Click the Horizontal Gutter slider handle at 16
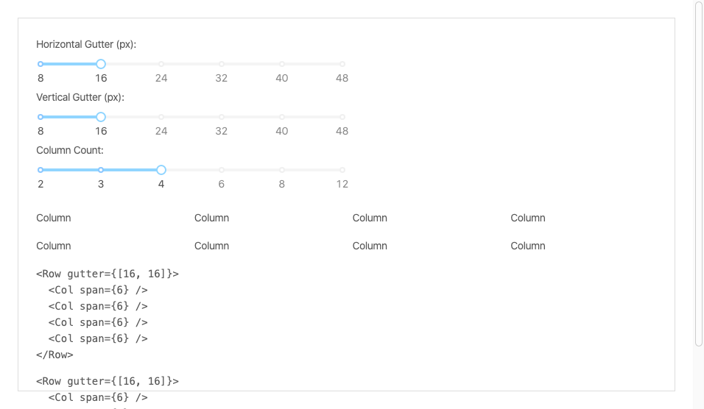Image resolution: width=704 pixels, height=409 pixels. coord(101,64)
